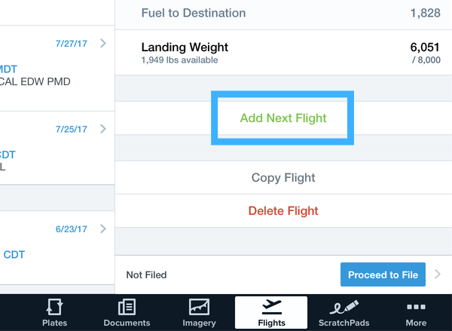The width and height of the screenshot is (452, 331).
Task: Select the Landing Weight row
Action: 283,53
